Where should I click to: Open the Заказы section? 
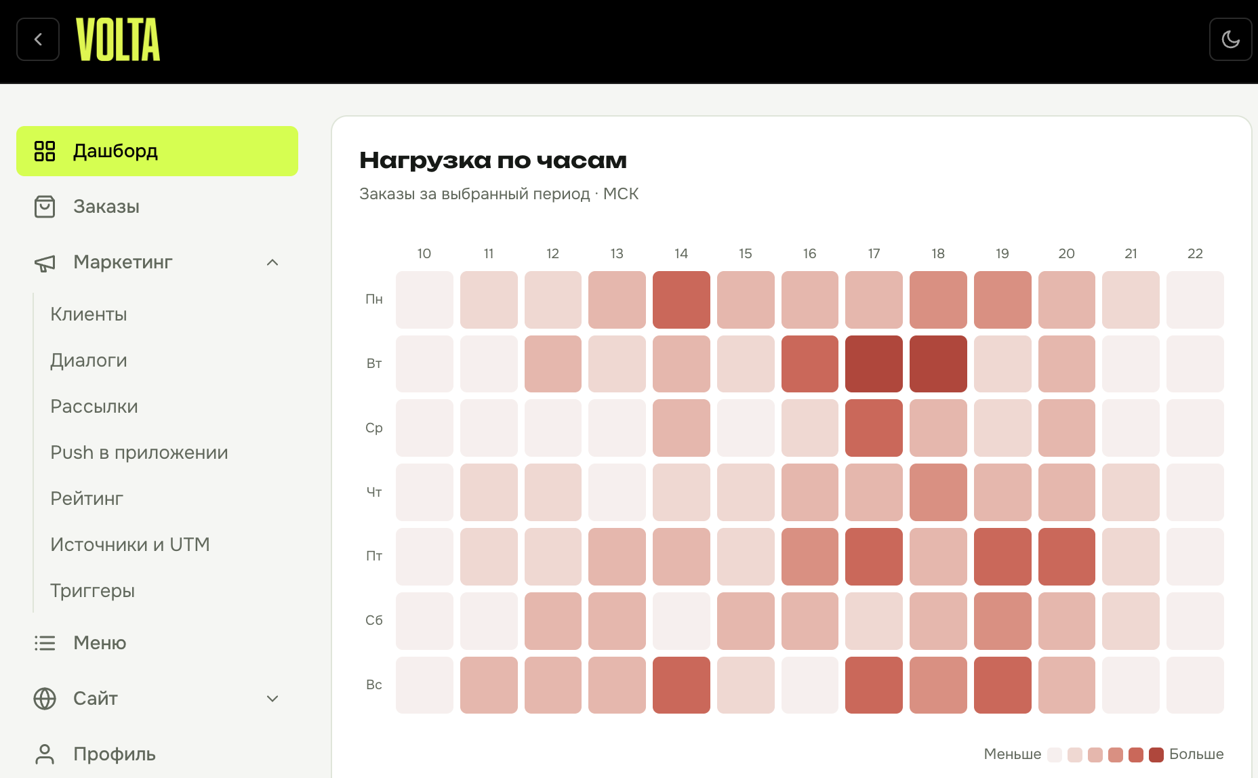tap(157, 207)
